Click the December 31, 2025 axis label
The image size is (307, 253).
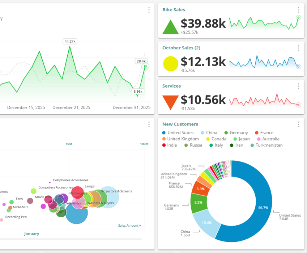point(131,108)
